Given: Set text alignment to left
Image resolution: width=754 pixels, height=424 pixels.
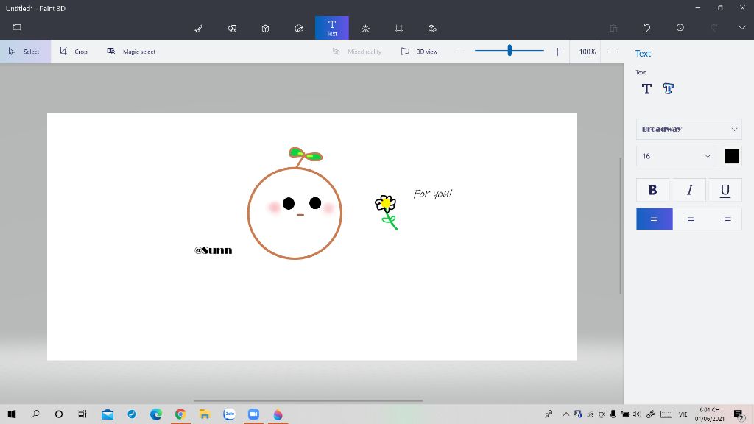Looking at the screenshot, I should click(x=655, y=219).
